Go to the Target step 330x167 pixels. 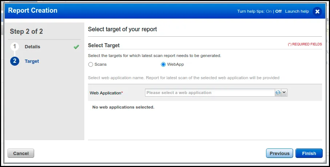pos(32,61)
